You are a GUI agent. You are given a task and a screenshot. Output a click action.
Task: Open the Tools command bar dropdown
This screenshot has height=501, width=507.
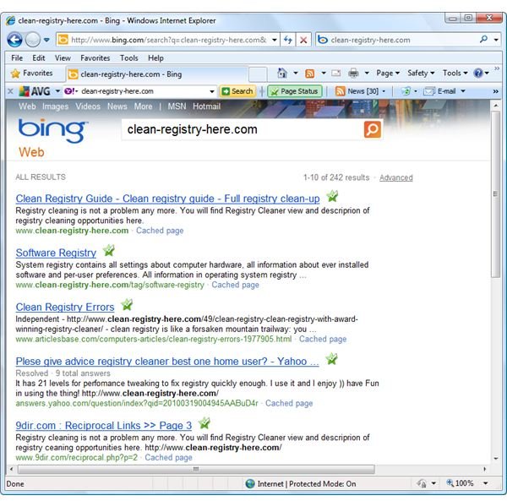(x=455, y=73)
